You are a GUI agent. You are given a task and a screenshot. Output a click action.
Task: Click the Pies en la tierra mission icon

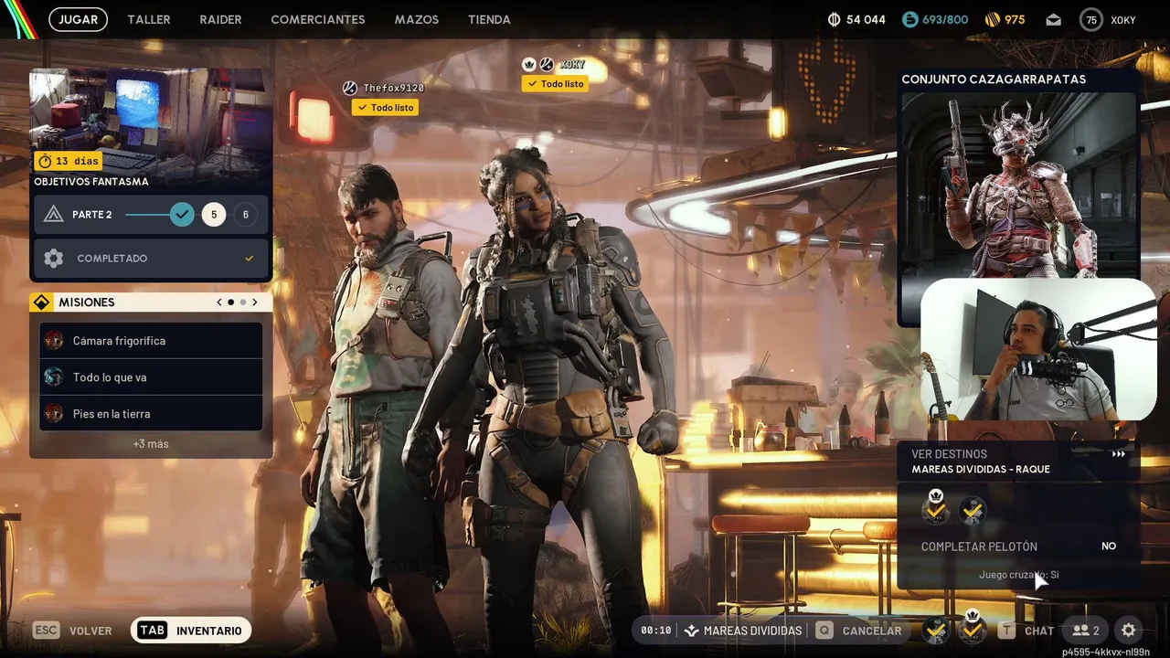point(54,414)
